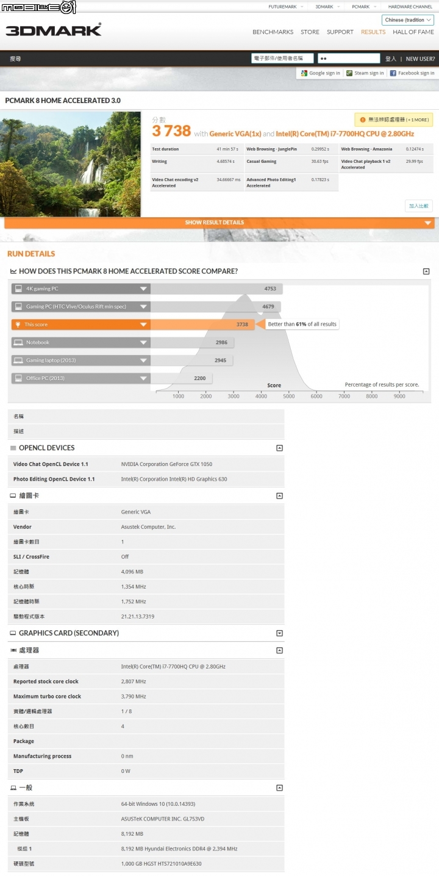Go to the Futuremark top link
Viewport: 439px width, 876px height.
282,7
